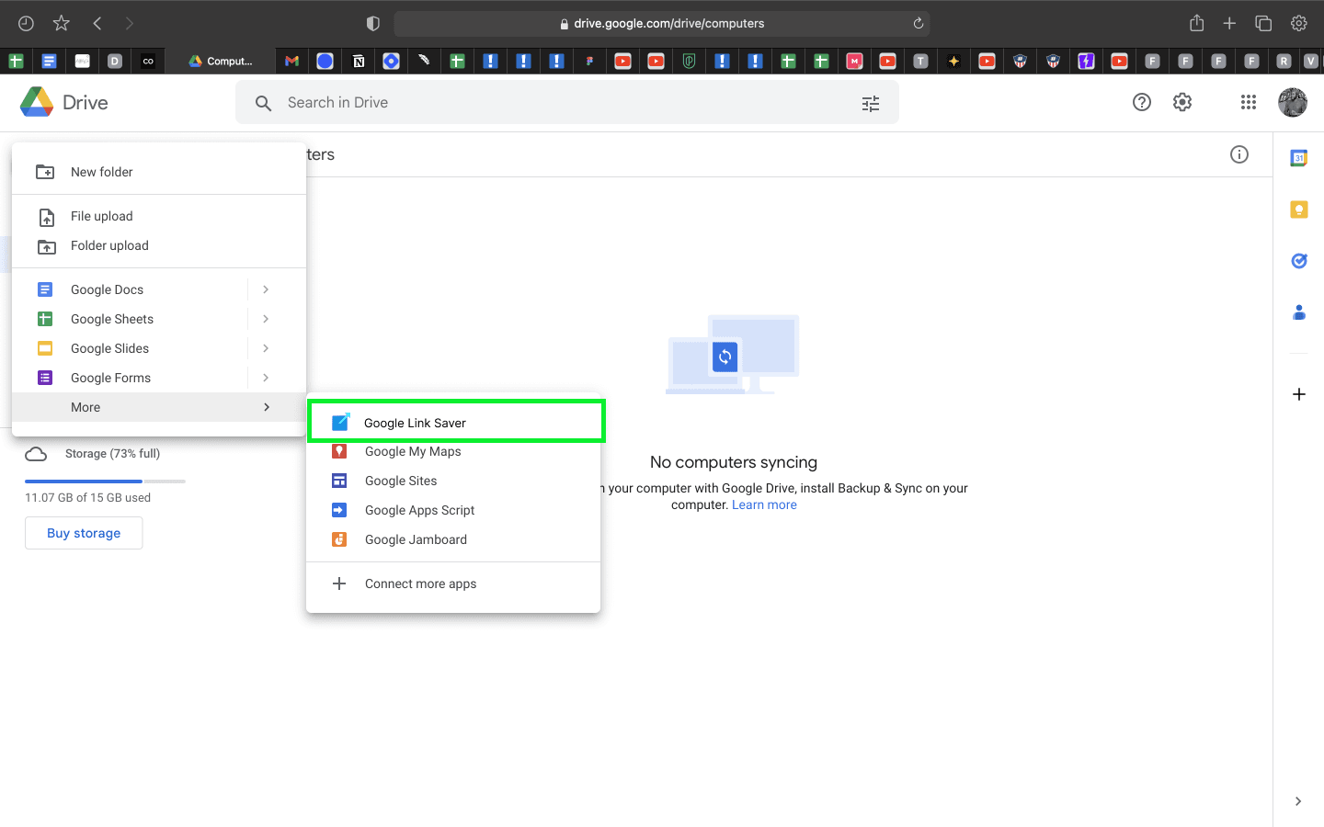The height and width of the screenshot is (827, 1324).
Task: Open a new browser tab with plus
Action: 1229,24
